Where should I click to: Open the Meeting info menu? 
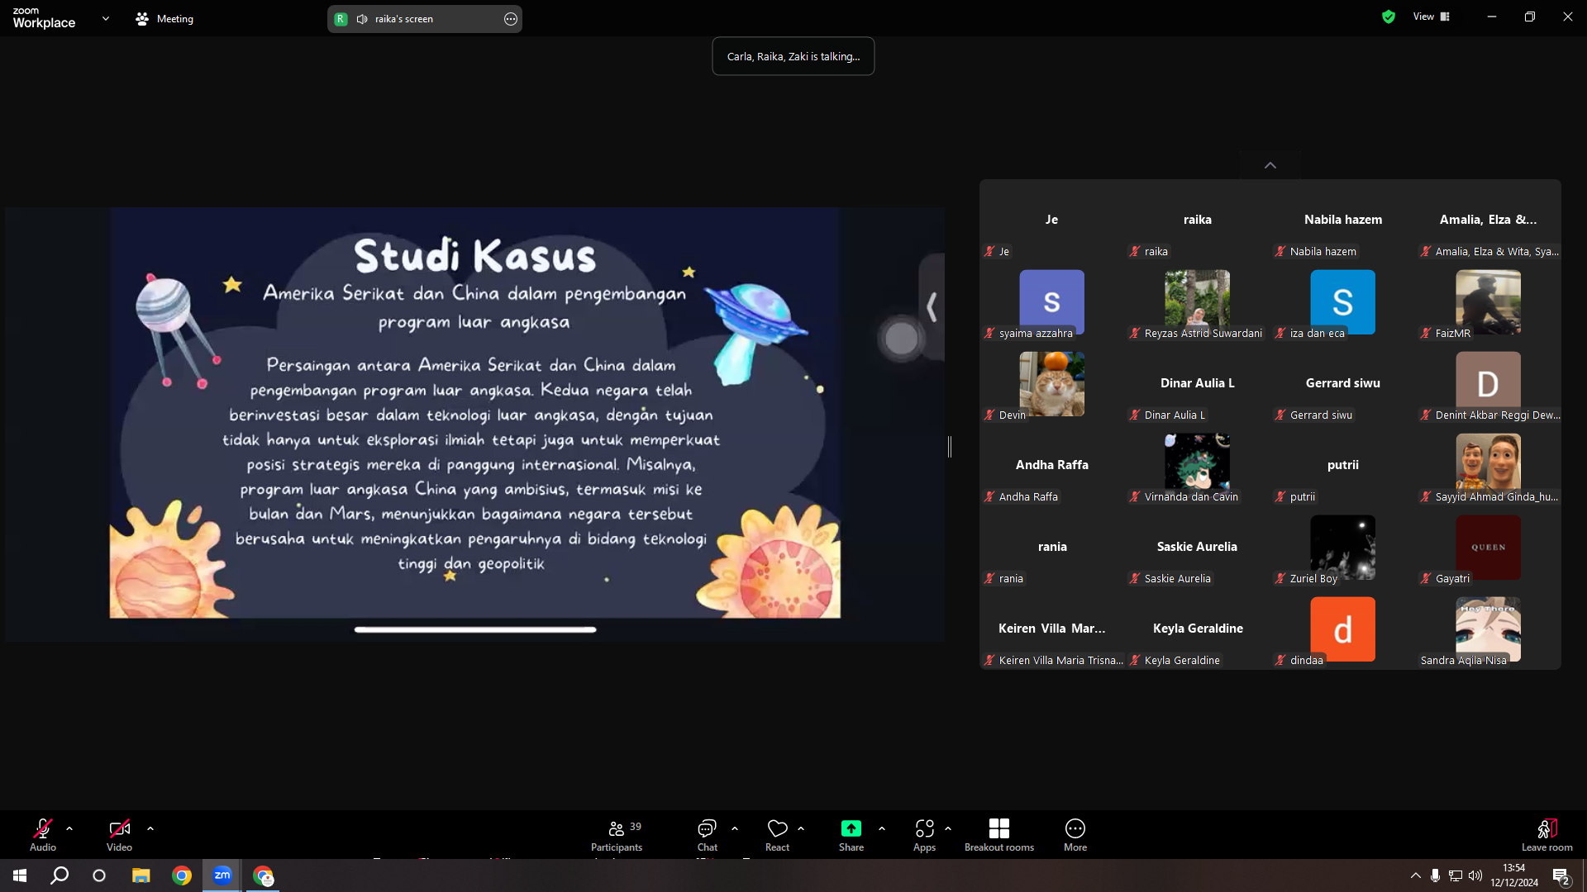[164, 18]
